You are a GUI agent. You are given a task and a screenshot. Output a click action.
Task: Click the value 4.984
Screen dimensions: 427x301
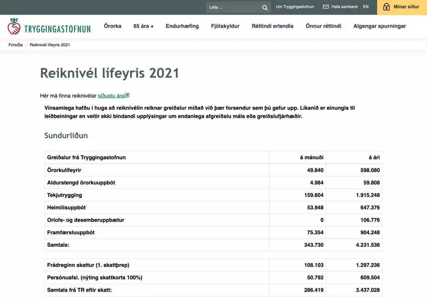(x=317, y=183)
